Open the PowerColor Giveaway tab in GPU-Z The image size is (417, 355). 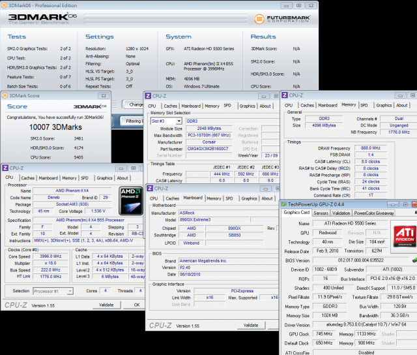coord(374,213)
